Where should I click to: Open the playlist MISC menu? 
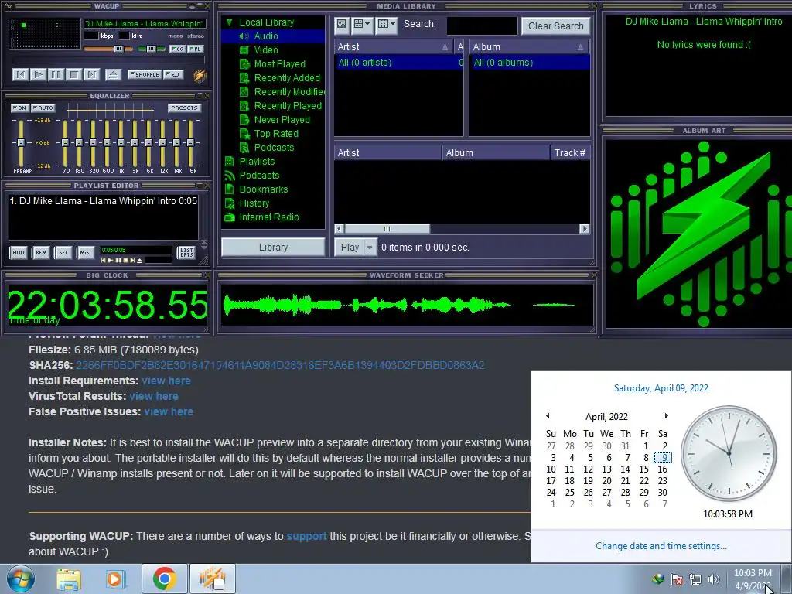(86, 252)
